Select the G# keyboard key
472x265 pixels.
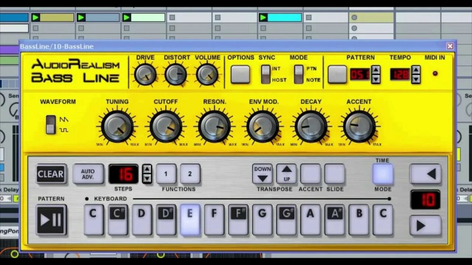pyautogui.click(x=286, y=220)
